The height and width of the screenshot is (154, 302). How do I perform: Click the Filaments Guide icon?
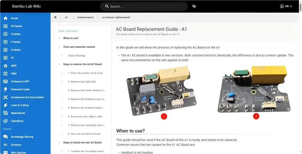[5, 89]
